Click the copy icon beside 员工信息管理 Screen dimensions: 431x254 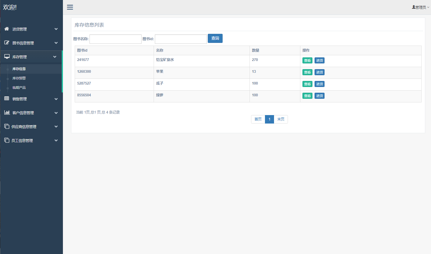coord(7,140)
